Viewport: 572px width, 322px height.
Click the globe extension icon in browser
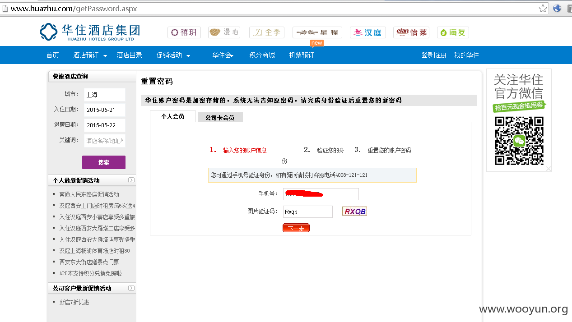(x=557, y=8)
